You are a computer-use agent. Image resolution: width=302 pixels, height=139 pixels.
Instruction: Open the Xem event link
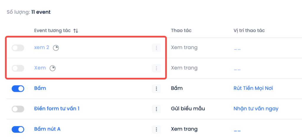(x=40, y=68)
